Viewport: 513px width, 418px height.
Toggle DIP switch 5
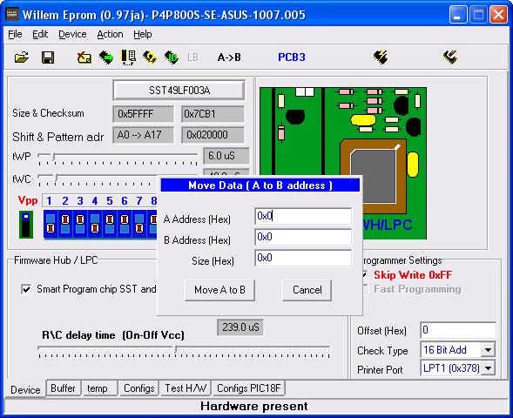click(110, 225)
